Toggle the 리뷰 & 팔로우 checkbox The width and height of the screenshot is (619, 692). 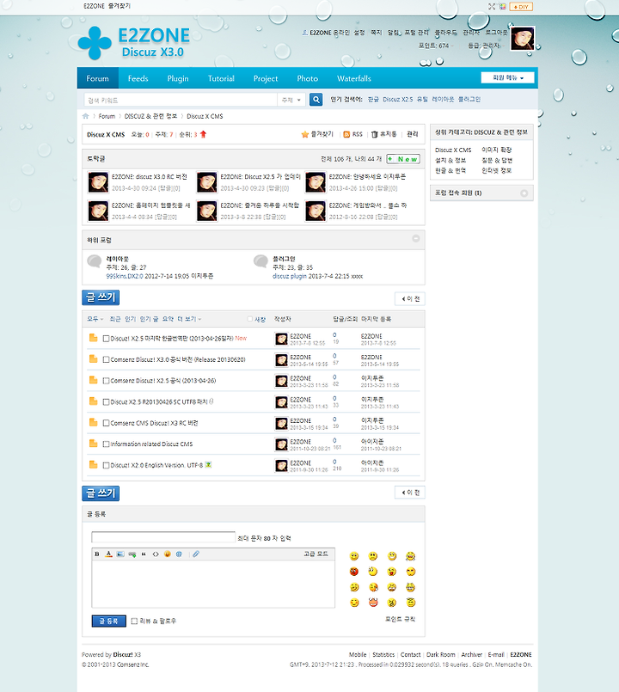pyautogui.click(x=134, y=621)
